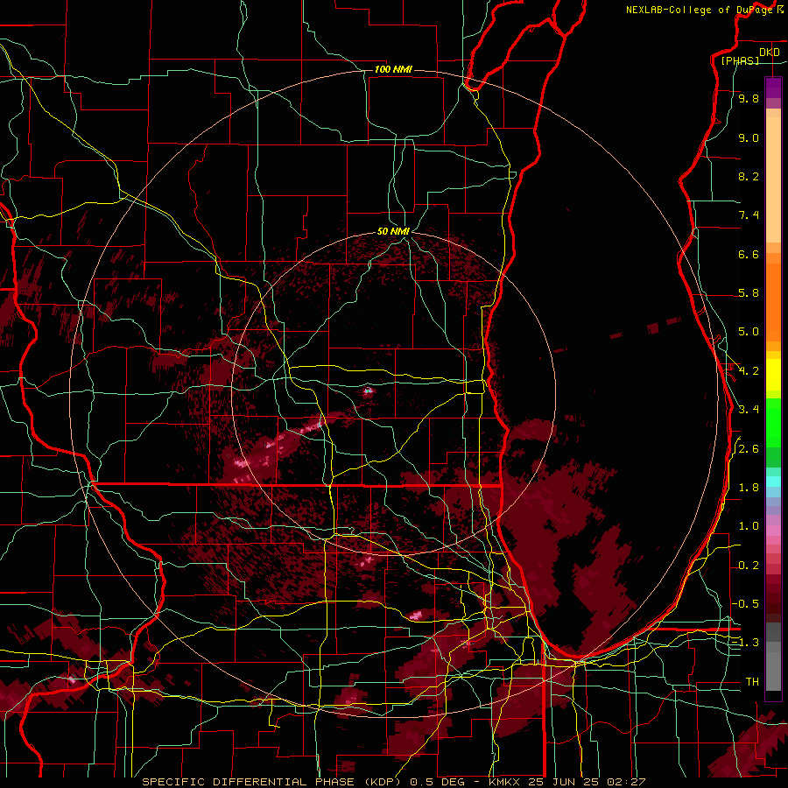Click the "02:27" timestamp in the caption
This screenshot has width=788, height=788.
626,782
